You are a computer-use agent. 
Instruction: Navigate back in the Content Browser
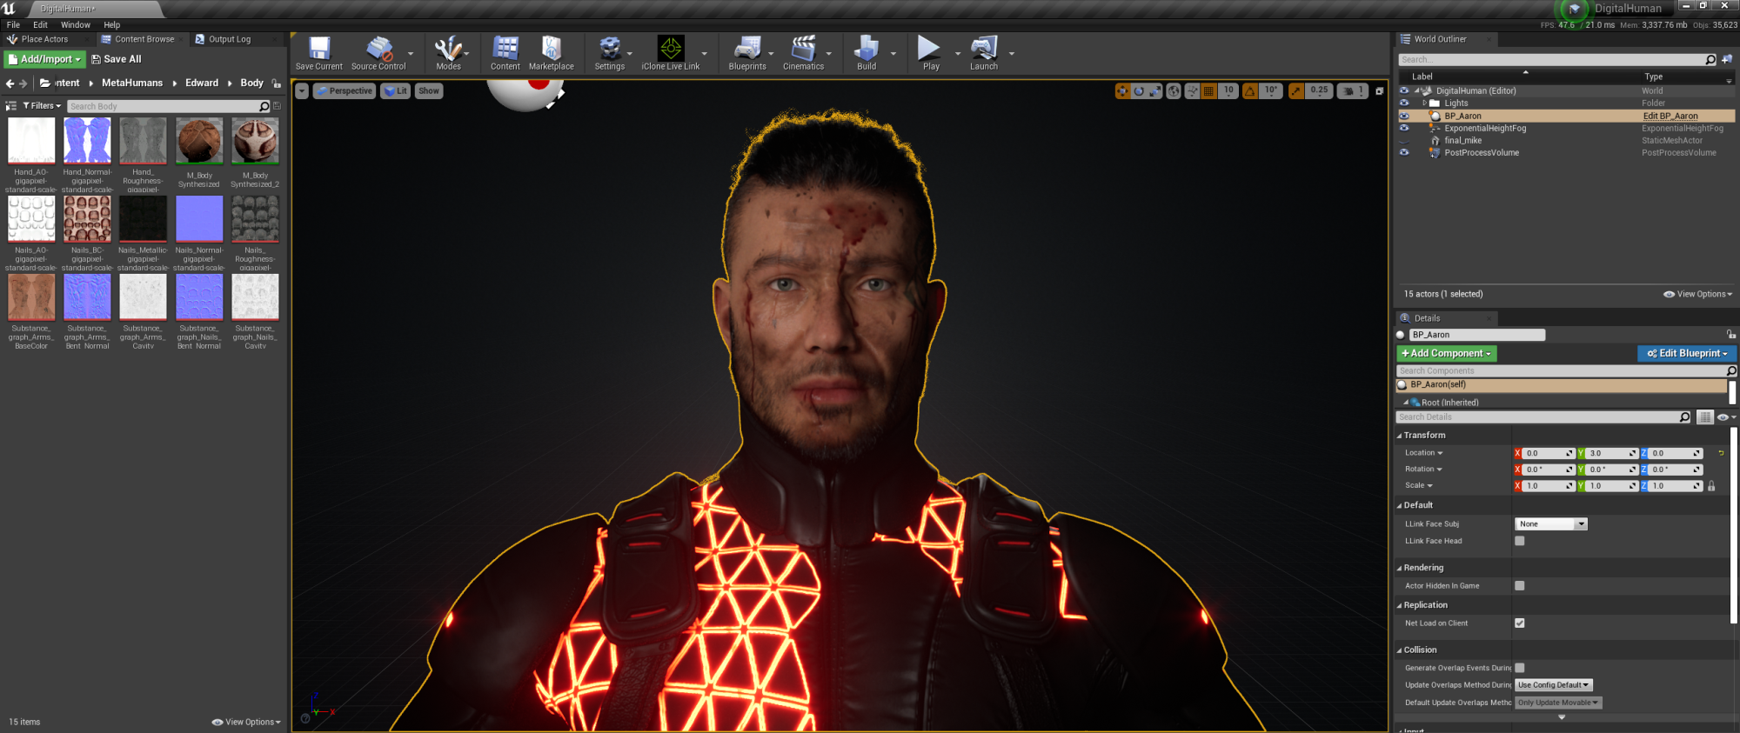(x=10, y=83)
